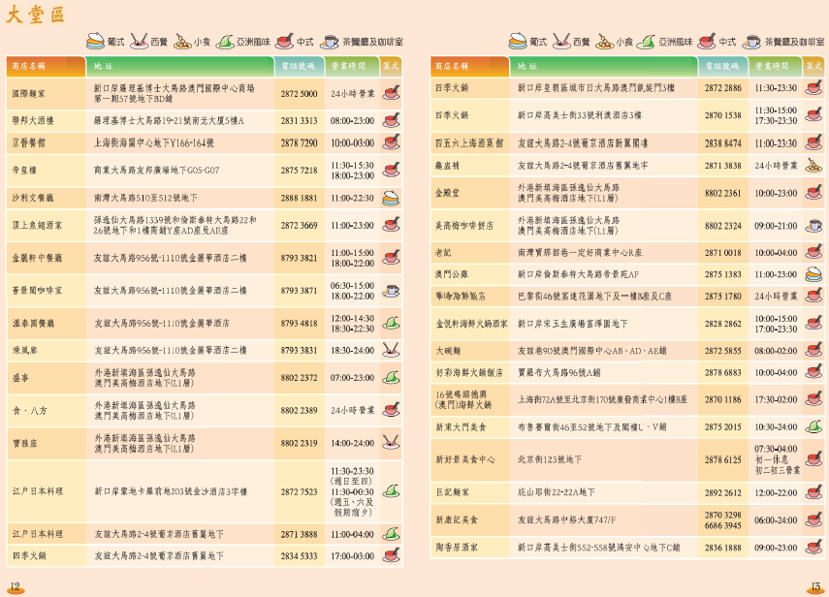Click the 葡式 legend icon on page 12
Screen dimensions: 829x597
[x=95, y=42]
